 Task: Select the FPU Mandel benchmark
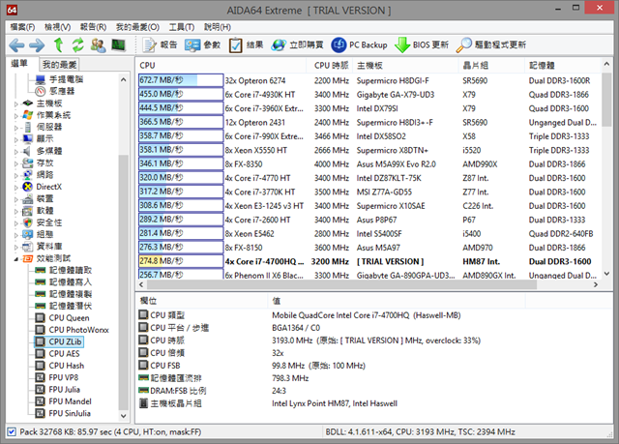click(x=70, y=401)
